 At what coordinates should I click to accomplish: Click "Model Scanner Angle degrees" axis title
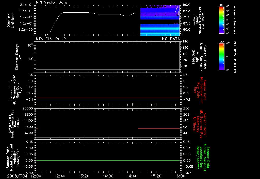coord(199,57)
